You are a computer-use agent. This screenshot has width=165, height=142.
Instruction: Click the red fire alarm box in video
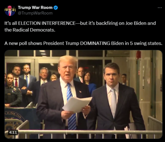138,55
